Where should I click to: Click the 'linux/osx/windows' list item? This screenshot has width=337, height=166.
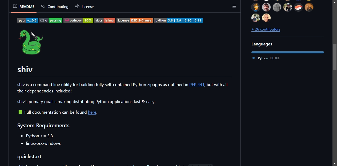pyautogui.click(x=43, y=143)
